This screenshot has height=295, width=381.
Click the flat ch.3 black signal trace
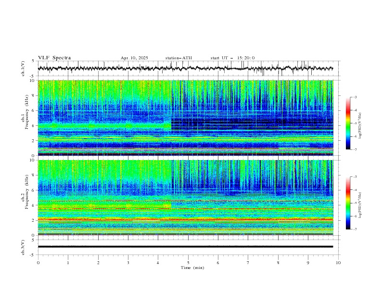click(185, 247)
